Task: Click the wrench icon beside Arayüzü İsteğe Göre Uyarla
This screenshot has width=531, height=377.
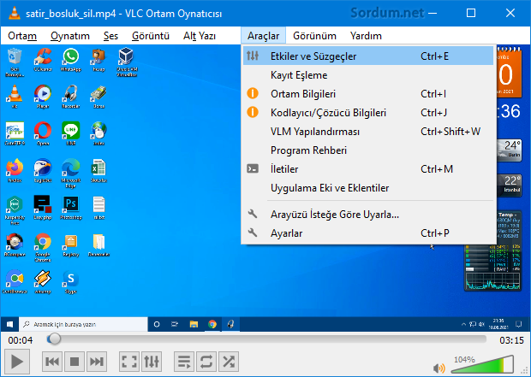Action: (253, 214)
